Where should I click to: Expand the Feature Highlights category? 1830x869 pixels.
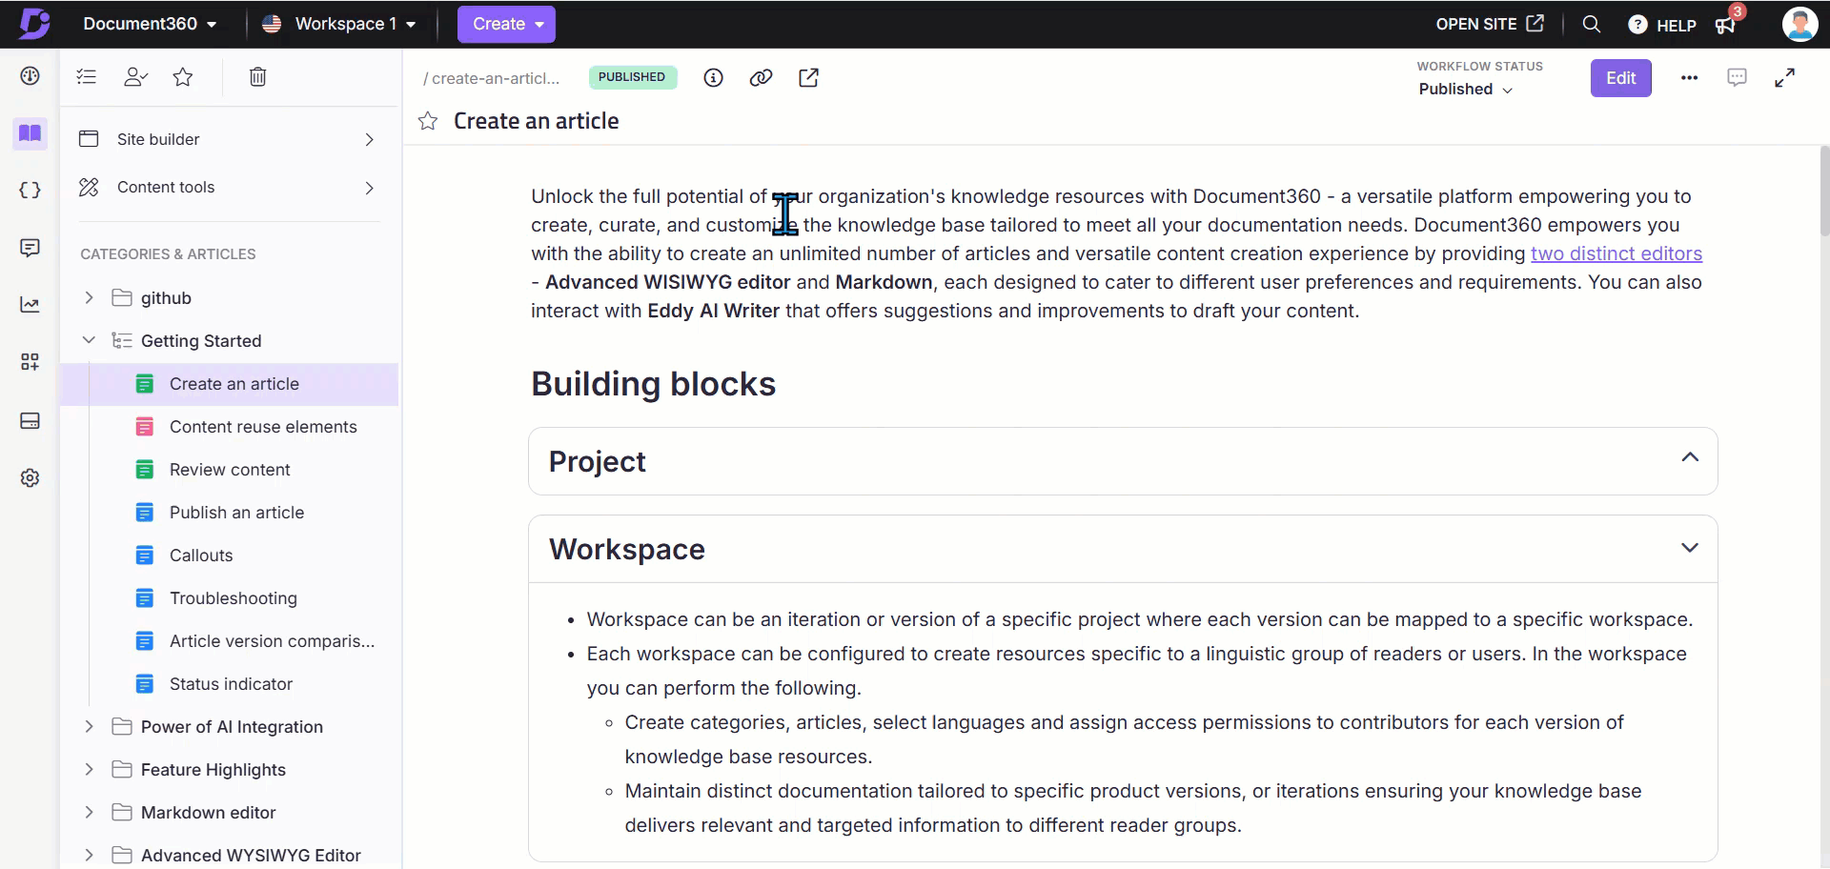(89, 769)
